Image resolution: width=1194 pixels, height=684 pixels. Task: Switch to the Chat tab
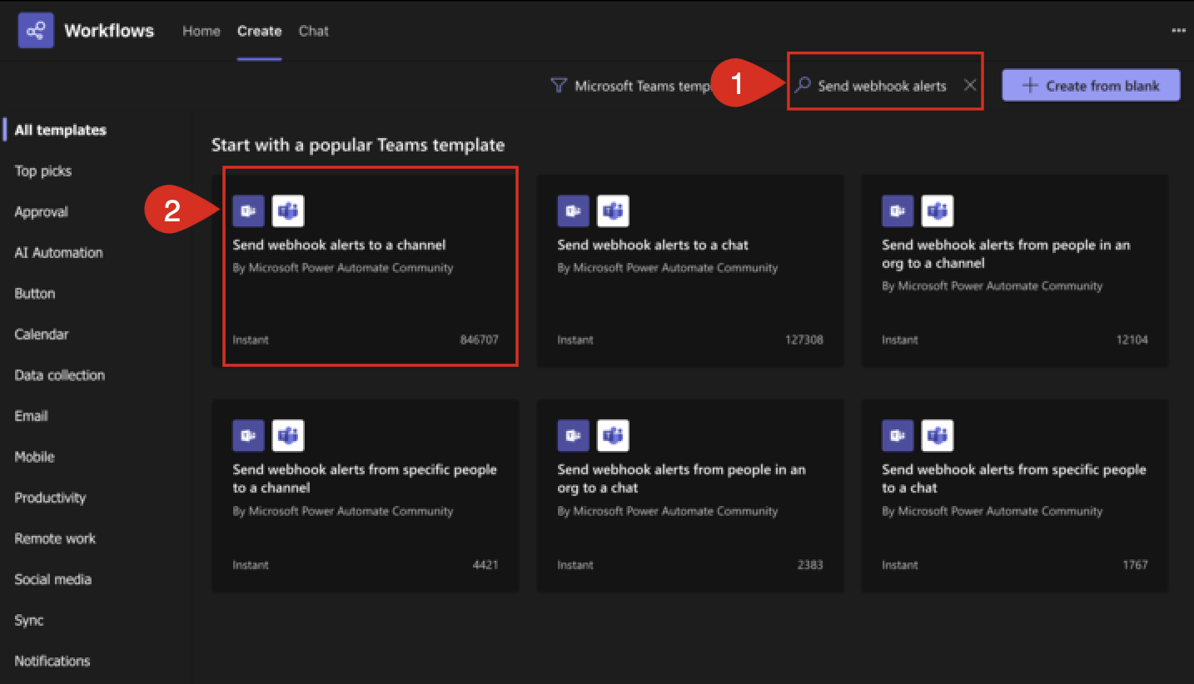click(x=314, y=31)
